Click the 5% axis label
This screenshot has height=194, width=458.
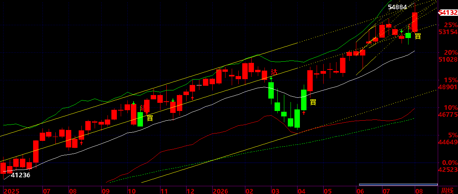[452, 135]
